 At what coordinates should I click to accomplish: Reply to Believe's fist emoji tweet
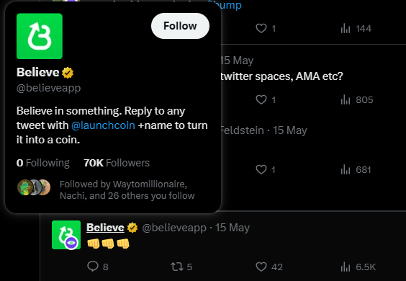click(98, 267)
